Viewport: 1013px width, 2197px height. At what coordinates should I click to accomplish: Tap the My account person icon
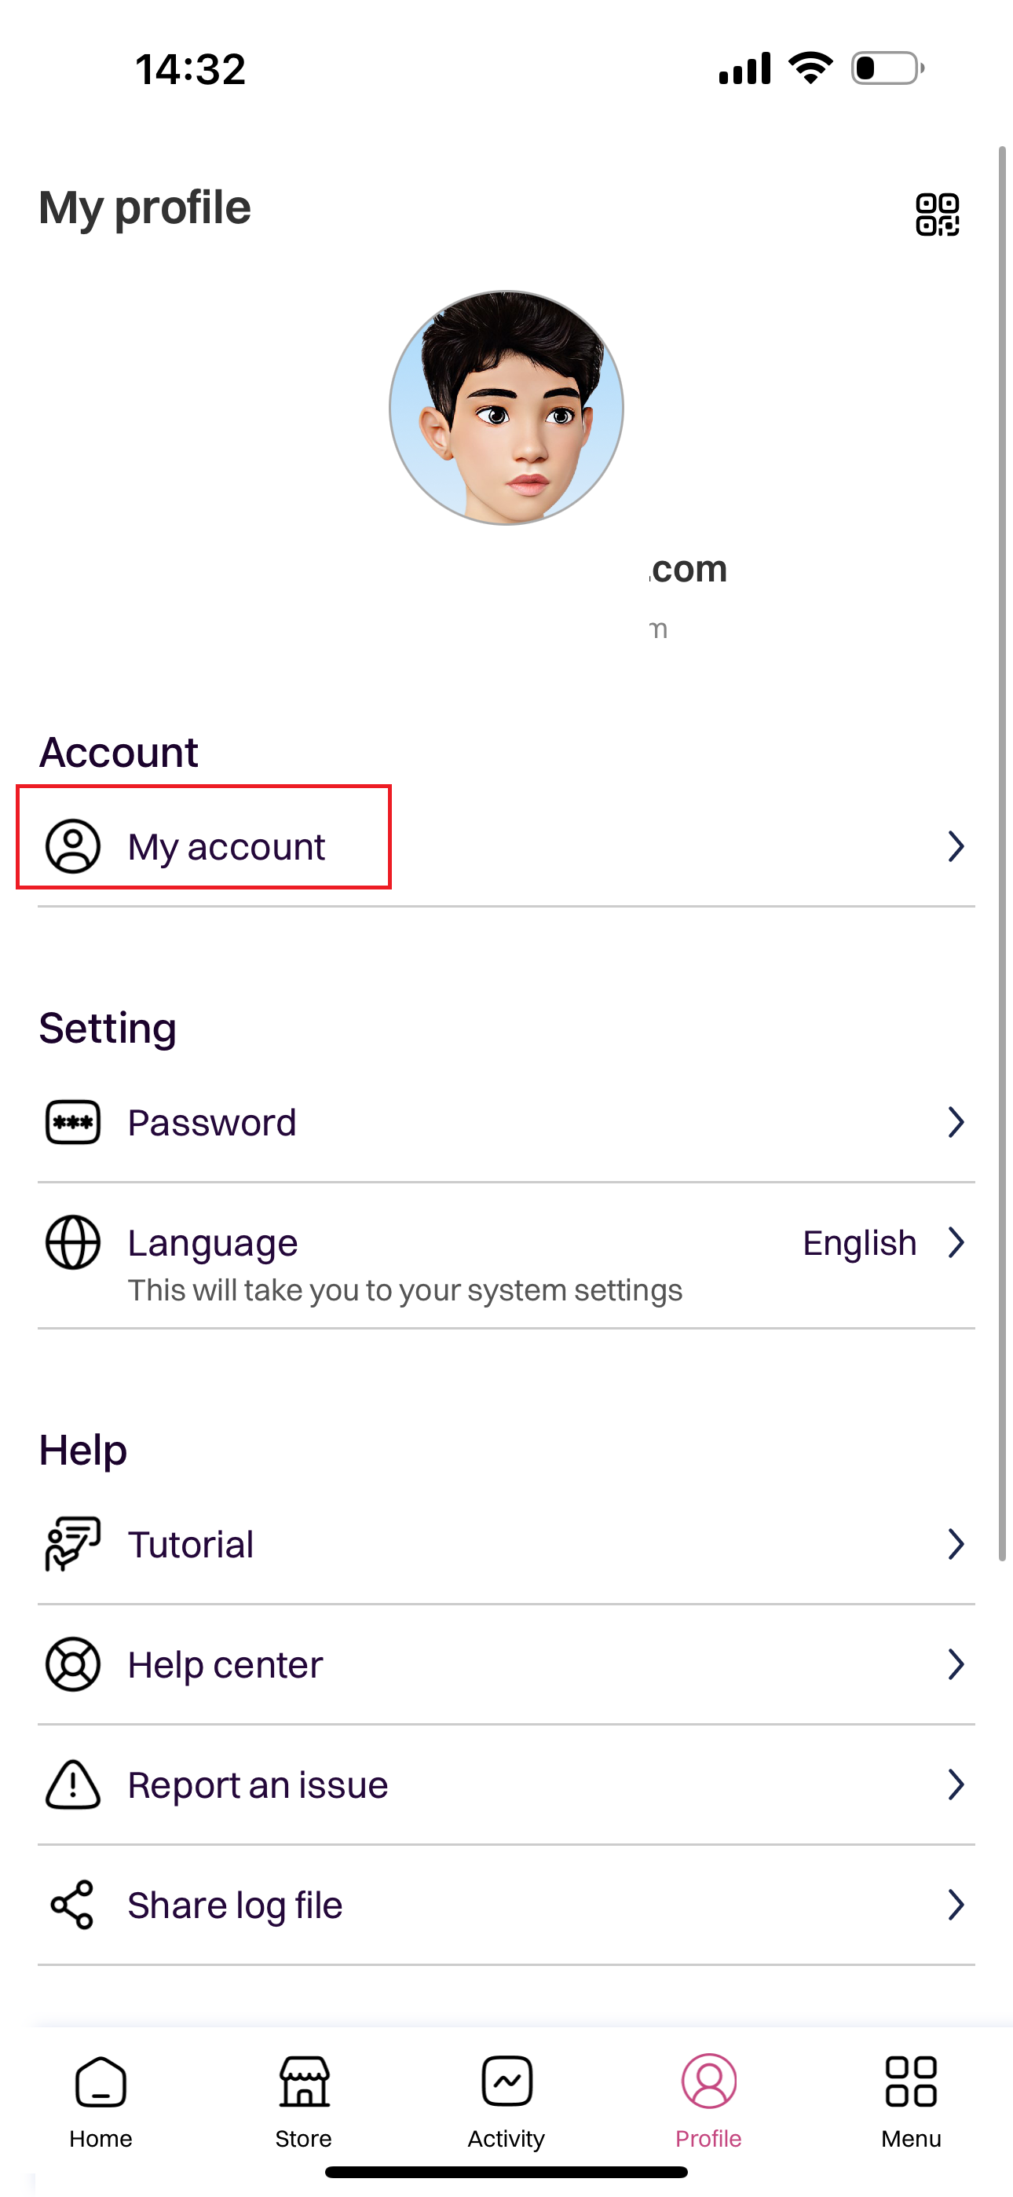click(x=72, y=846)
